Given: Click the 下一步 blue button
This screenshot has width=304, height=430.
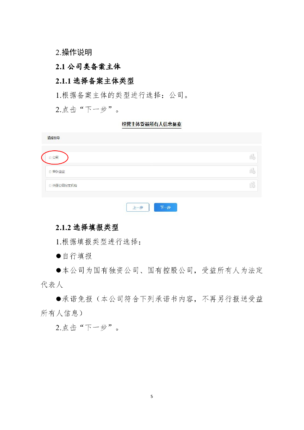Looking at the screenshot, I should [x=165, y=207].
